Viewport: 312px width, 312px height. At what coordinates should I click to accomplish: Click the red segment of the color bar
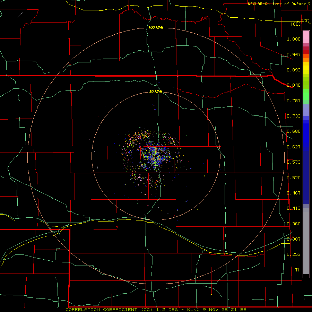coord(306,52)
